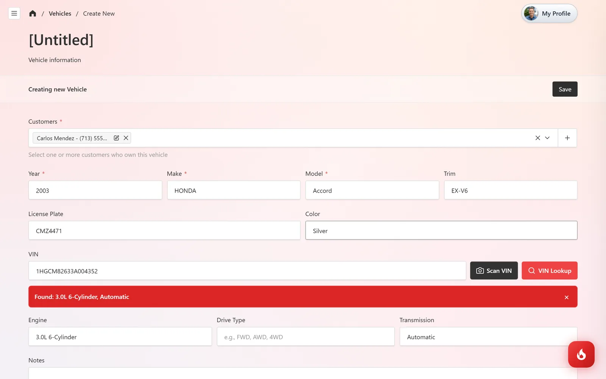Open the flame assistant floating button
The height and width of the screenshot is (379, 606).
click(581, 354)
